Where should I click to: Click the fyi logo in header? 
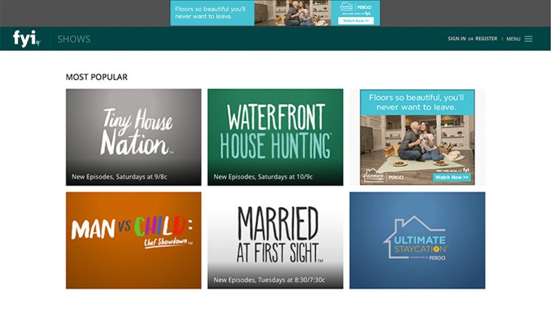click(27, 39)
